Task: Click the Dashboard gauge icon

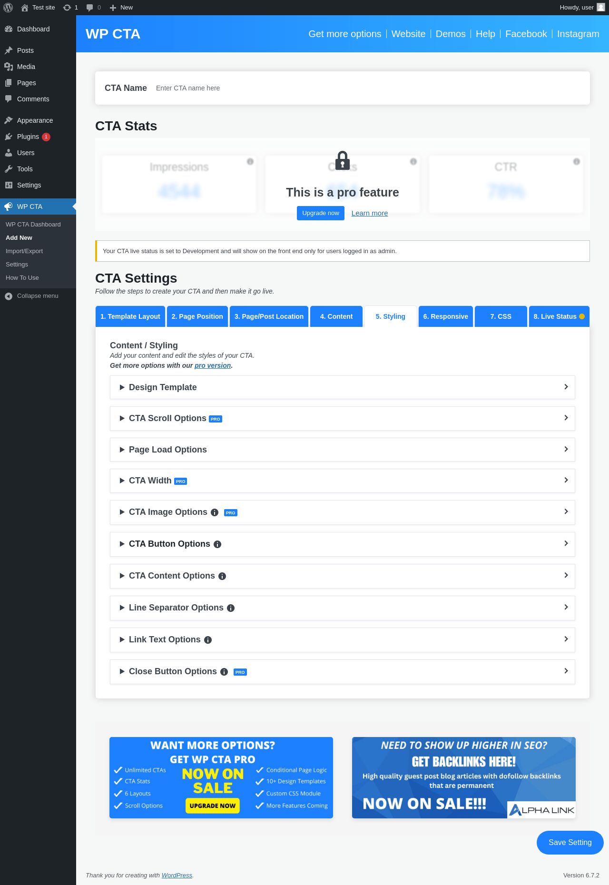Action: 9,29
